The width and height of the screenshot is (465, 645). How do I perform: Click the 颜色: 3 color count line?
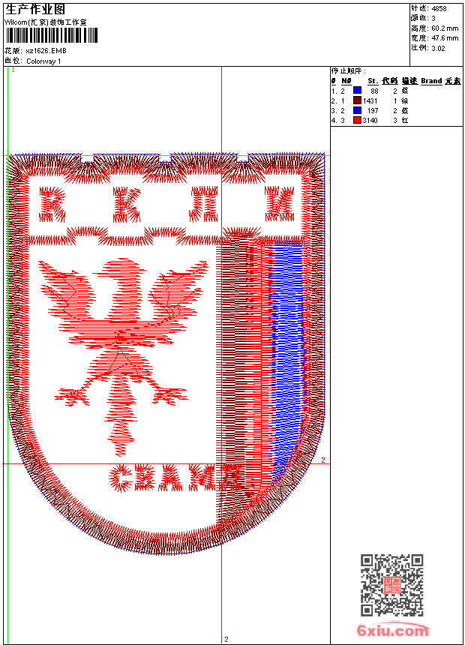tap(422, 18)
